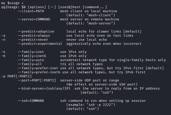Click the '--family=all' option text

30,64
